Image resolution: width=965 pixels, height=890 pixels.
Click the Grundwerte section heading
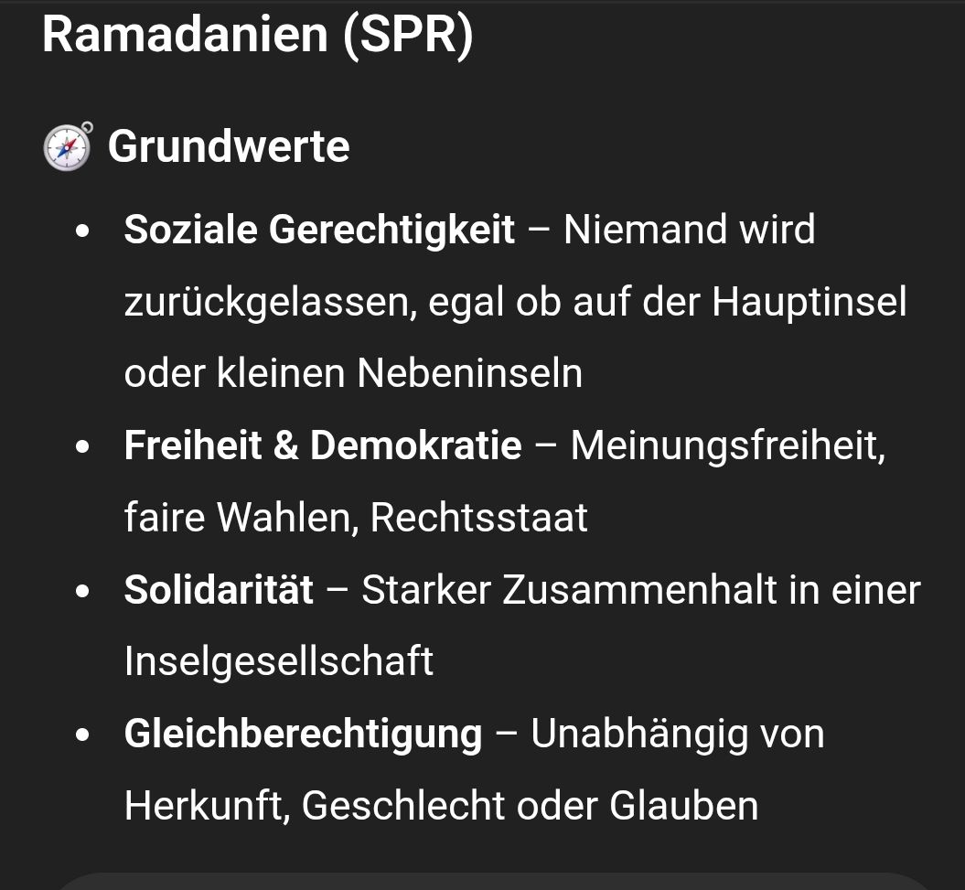coord(229,146)
